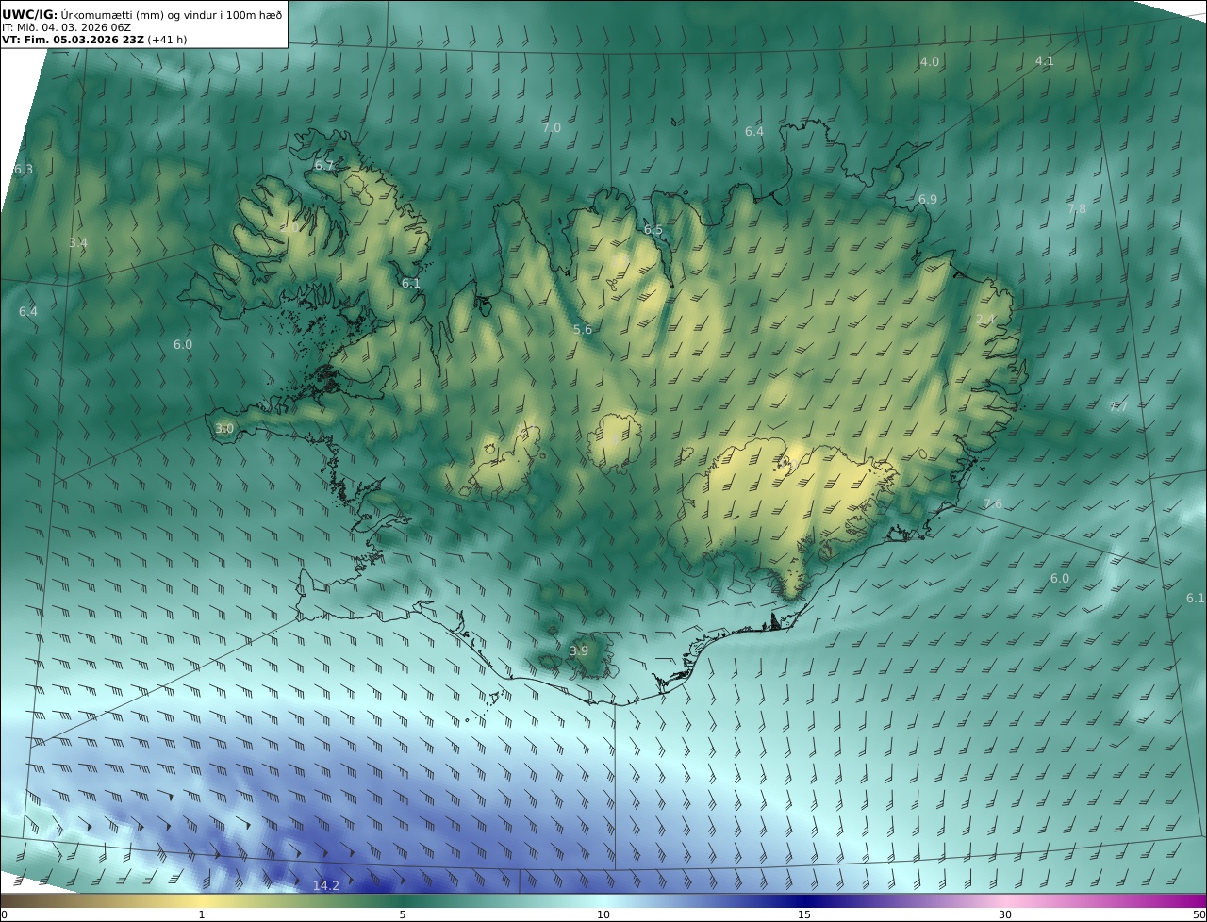Pick the 6.7 label over the Westfjords
The image size is (1207, 922).
click(x=324, y=165)
